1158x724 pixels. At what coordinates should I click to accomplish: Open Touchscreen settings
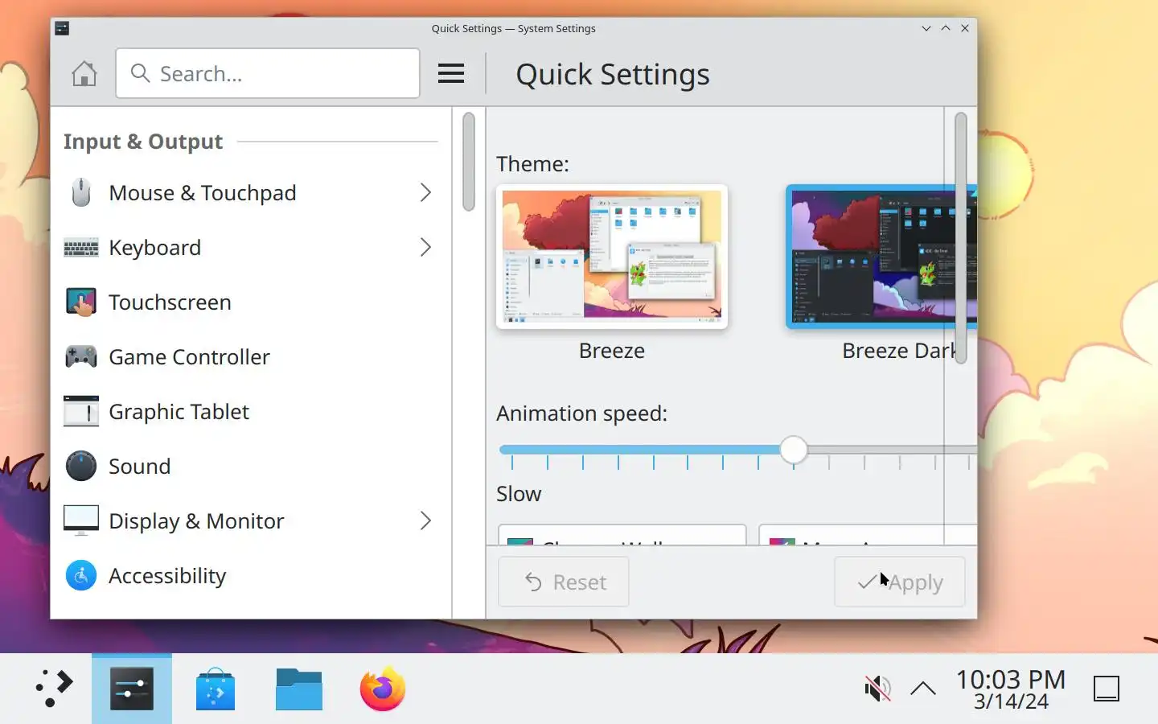click(251, 302)
